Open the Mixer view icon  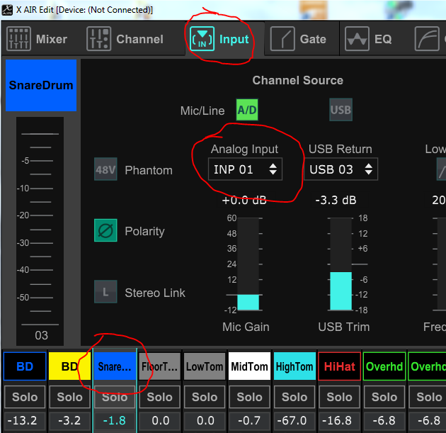click(x=18, y=39)
